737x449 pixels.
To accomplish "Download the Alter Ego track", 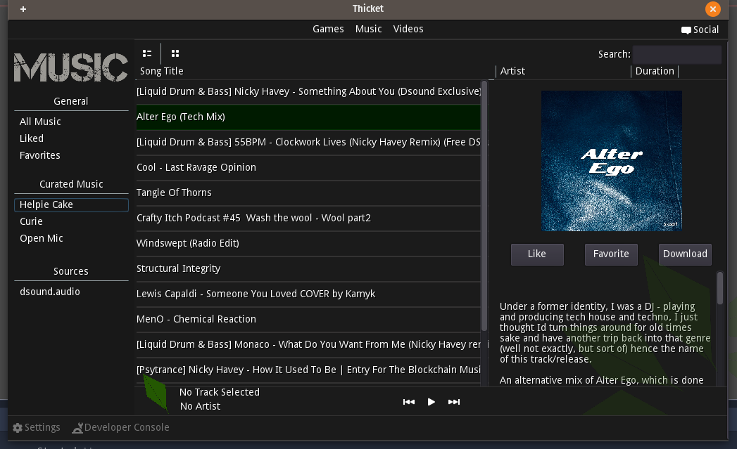I will pyautogui.click(x=685, y=254).
